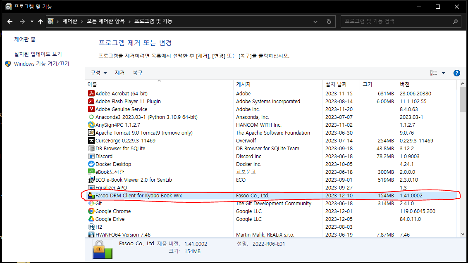Click the Adobe Genuine Service icon
This screenshot has width=468, height=263.
[91, 109]
